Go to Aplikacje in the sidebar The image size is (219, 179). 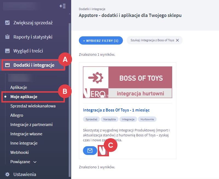pos(19,87)
